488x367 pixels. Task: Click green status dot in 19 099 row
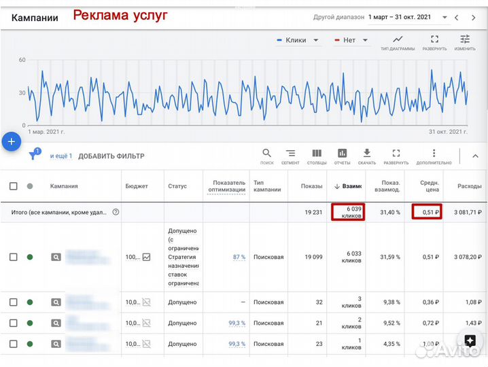tap(30, 257)
